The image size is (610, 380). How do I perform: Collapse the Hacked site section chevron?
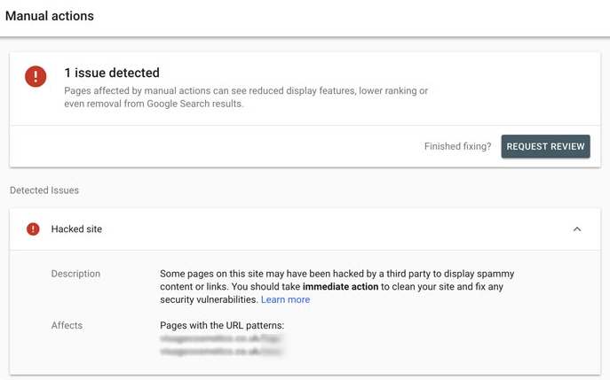coord(576,229)
